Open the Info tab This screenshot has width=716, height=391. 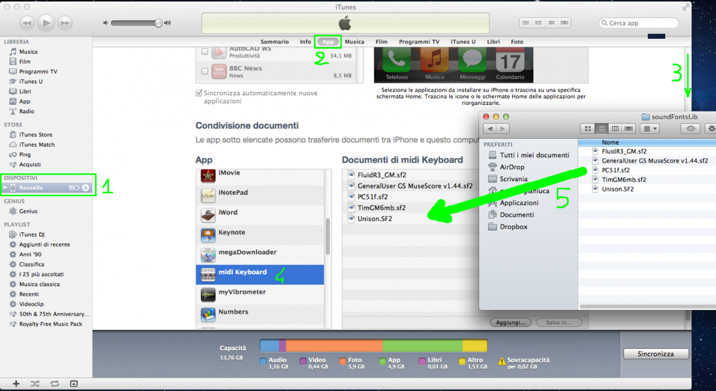coord(305,42)
